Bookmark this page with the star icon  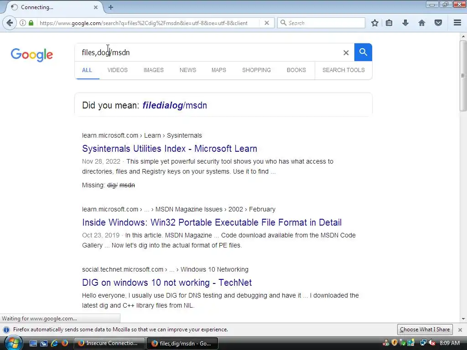375,23
